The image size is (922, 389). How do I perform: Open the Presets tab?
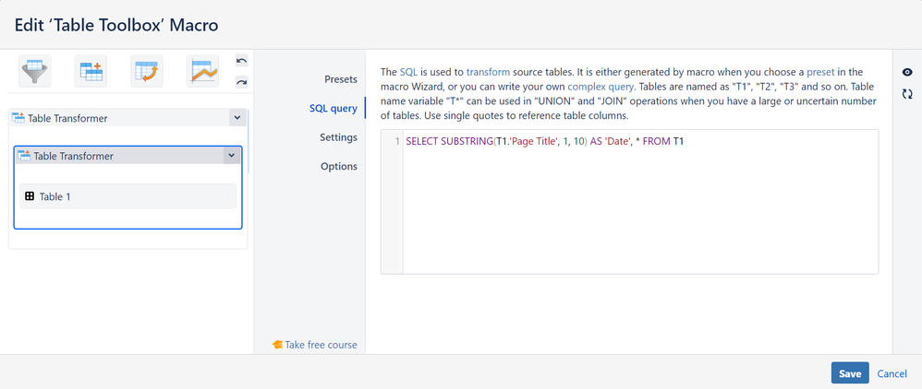(340, 79)
